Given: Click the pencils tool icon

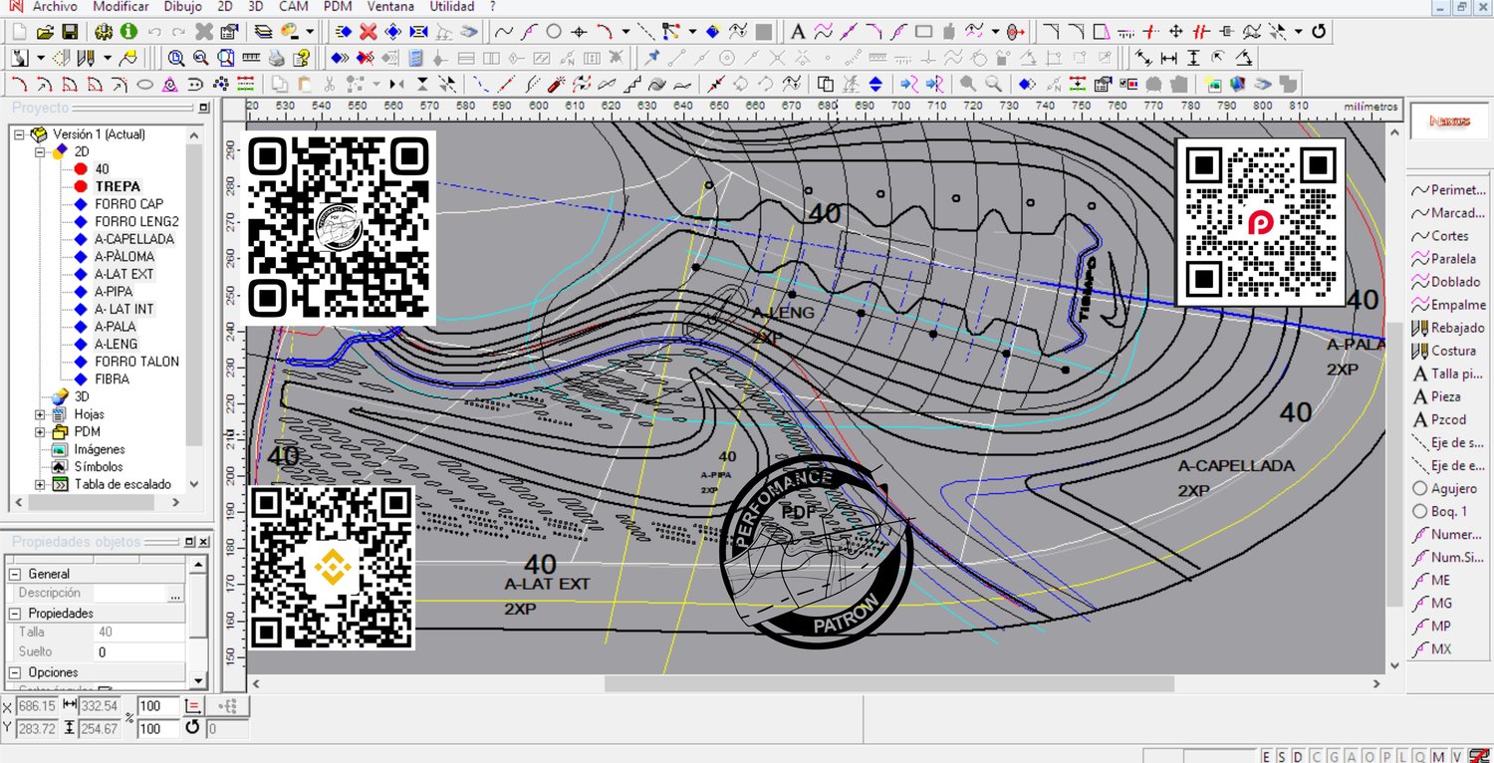Looking at the screenshot, I should click(86, 58).
